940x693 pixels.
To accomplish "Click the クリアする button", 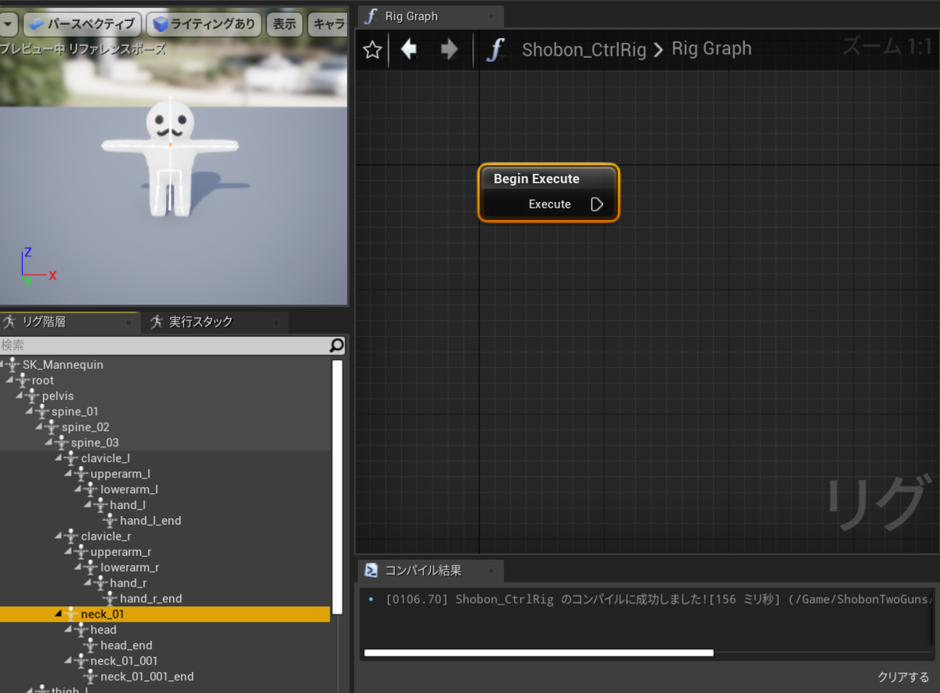I will click(903, 677).
